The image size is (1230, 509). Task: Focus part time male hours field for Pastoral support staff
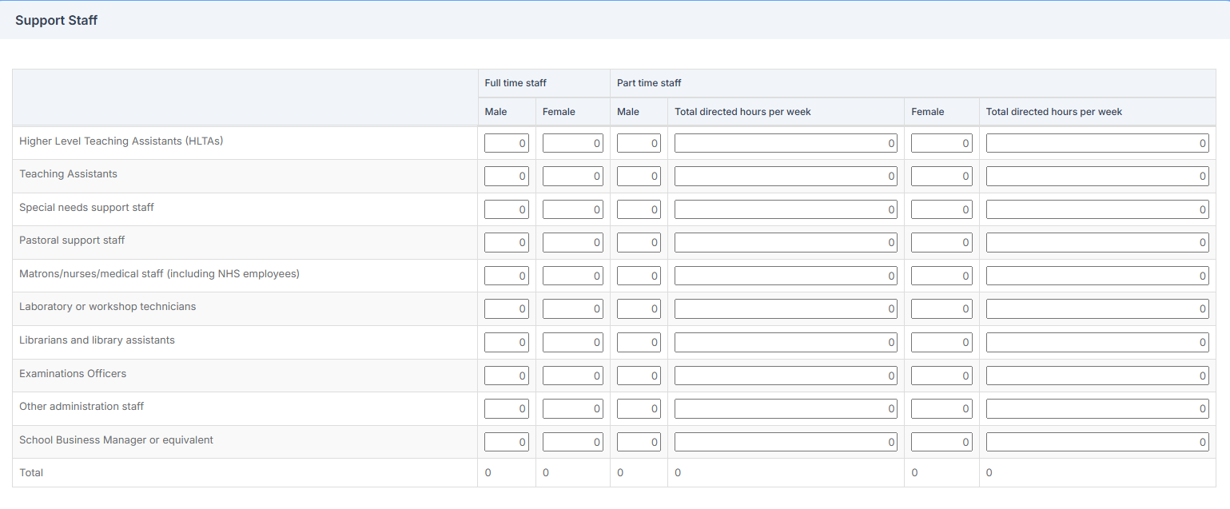[x=785, y=242]
